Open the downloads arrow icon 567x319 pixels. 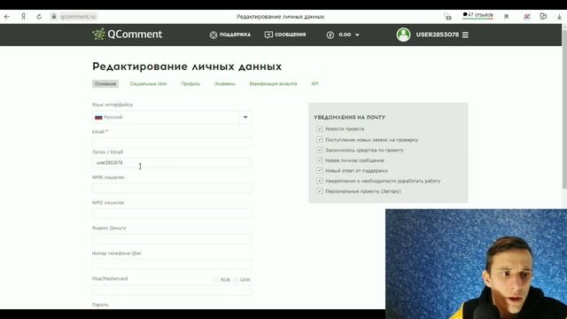(559, 17)
